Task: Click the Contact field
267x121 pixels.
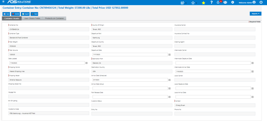Action: pyautogui.click(x=215, y=105)
